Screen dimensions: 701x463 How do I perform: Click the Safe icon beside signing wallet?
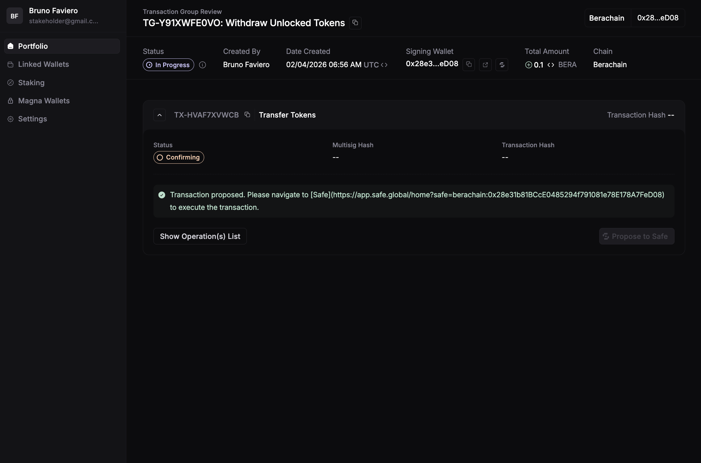(502, 65)
